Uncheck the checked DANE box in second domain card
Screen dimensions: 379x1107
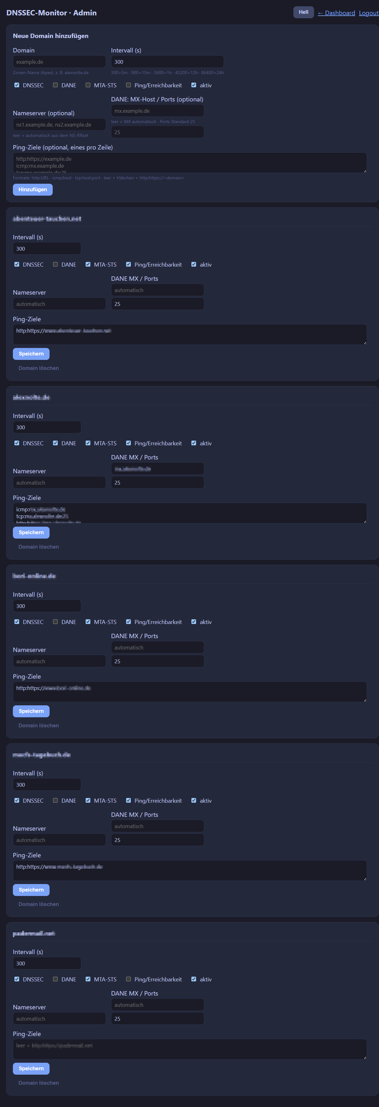tap(55, 443)
